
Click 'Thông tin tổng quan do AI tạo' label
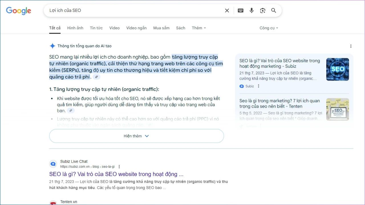[x=84, y=46]
